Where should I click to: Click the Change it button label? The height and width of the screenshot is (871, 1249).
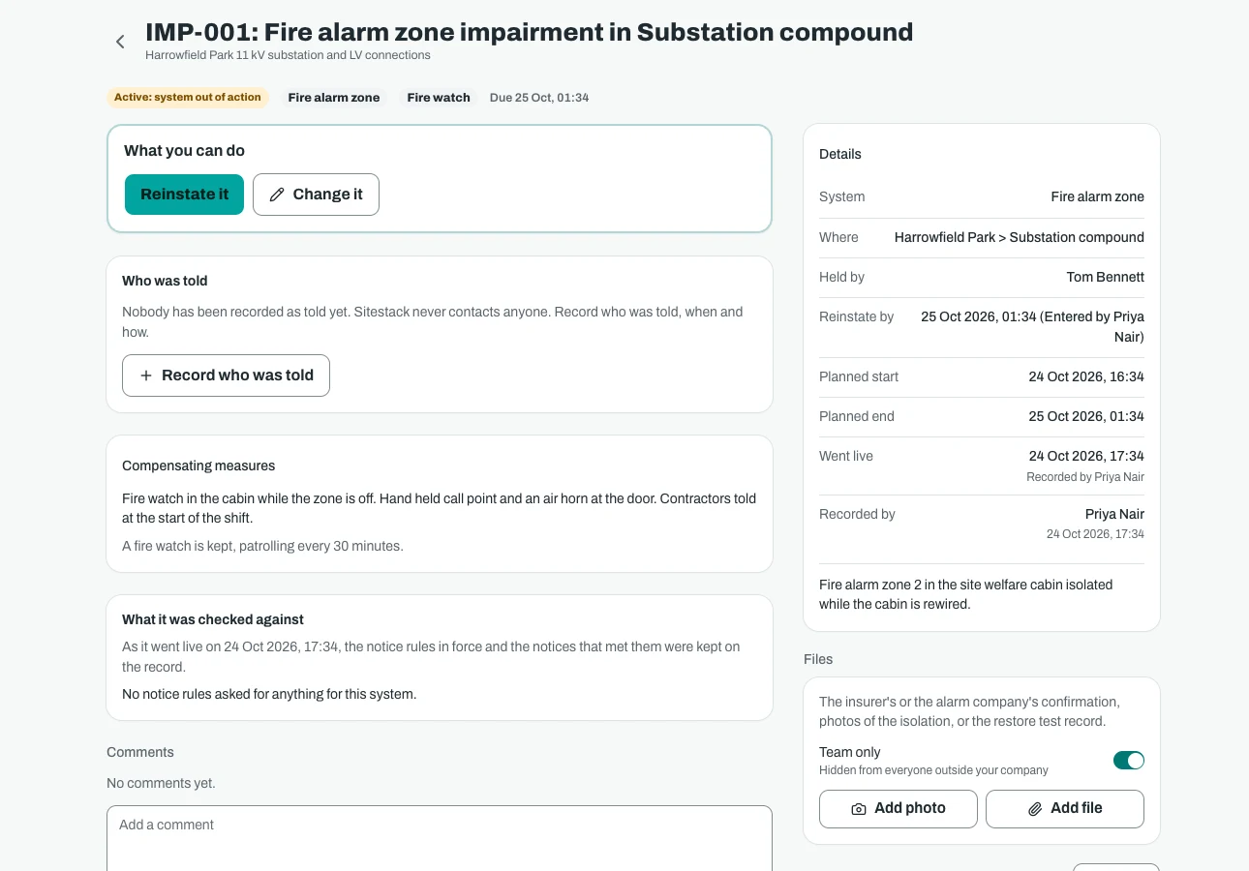(328, 195)
